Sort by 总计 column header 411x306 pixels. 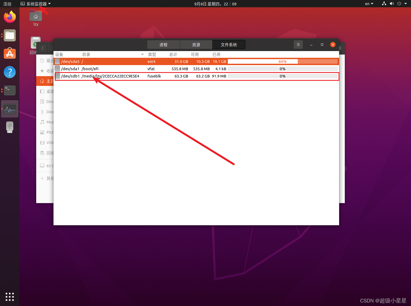[x=178, y=55]
